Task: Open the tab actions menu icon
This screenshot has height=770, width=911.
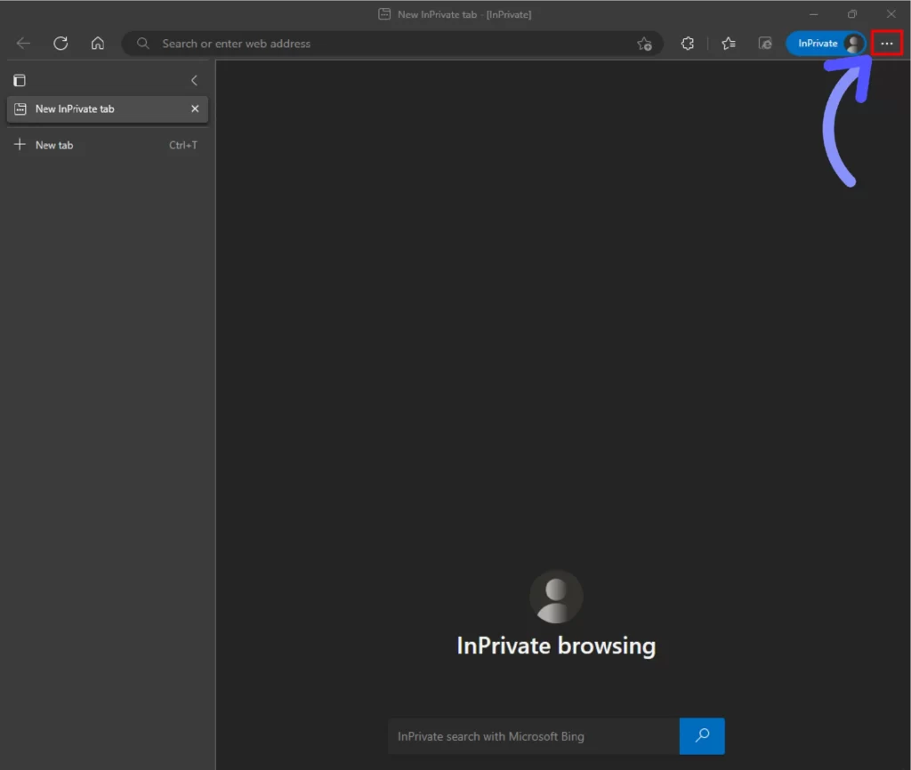Action: (x=20, y=80)
